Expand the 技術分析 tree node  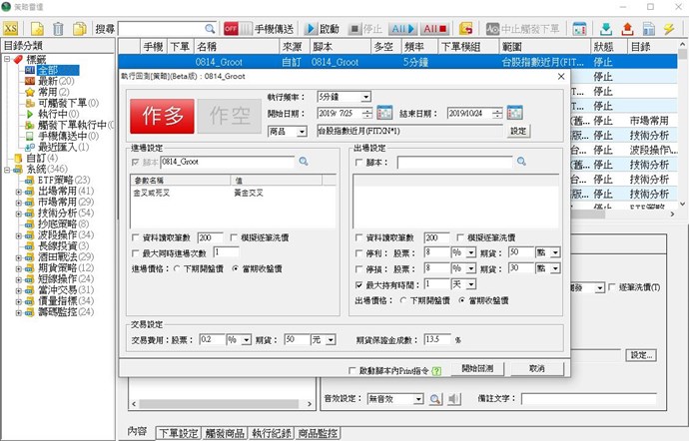[x=18, y=213]
